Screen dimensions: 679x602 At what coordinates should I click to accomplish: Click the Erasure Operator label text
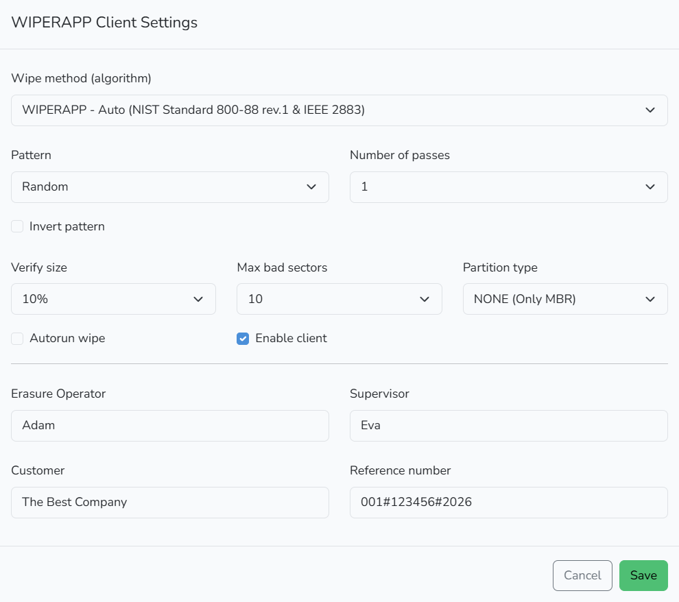tap(58, 394)
